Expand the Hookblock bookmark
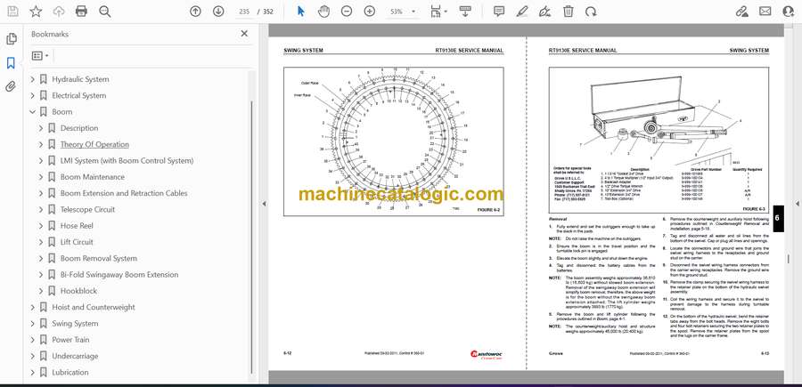The width and height of the screenshot is (802, 387). pos(41,291)
